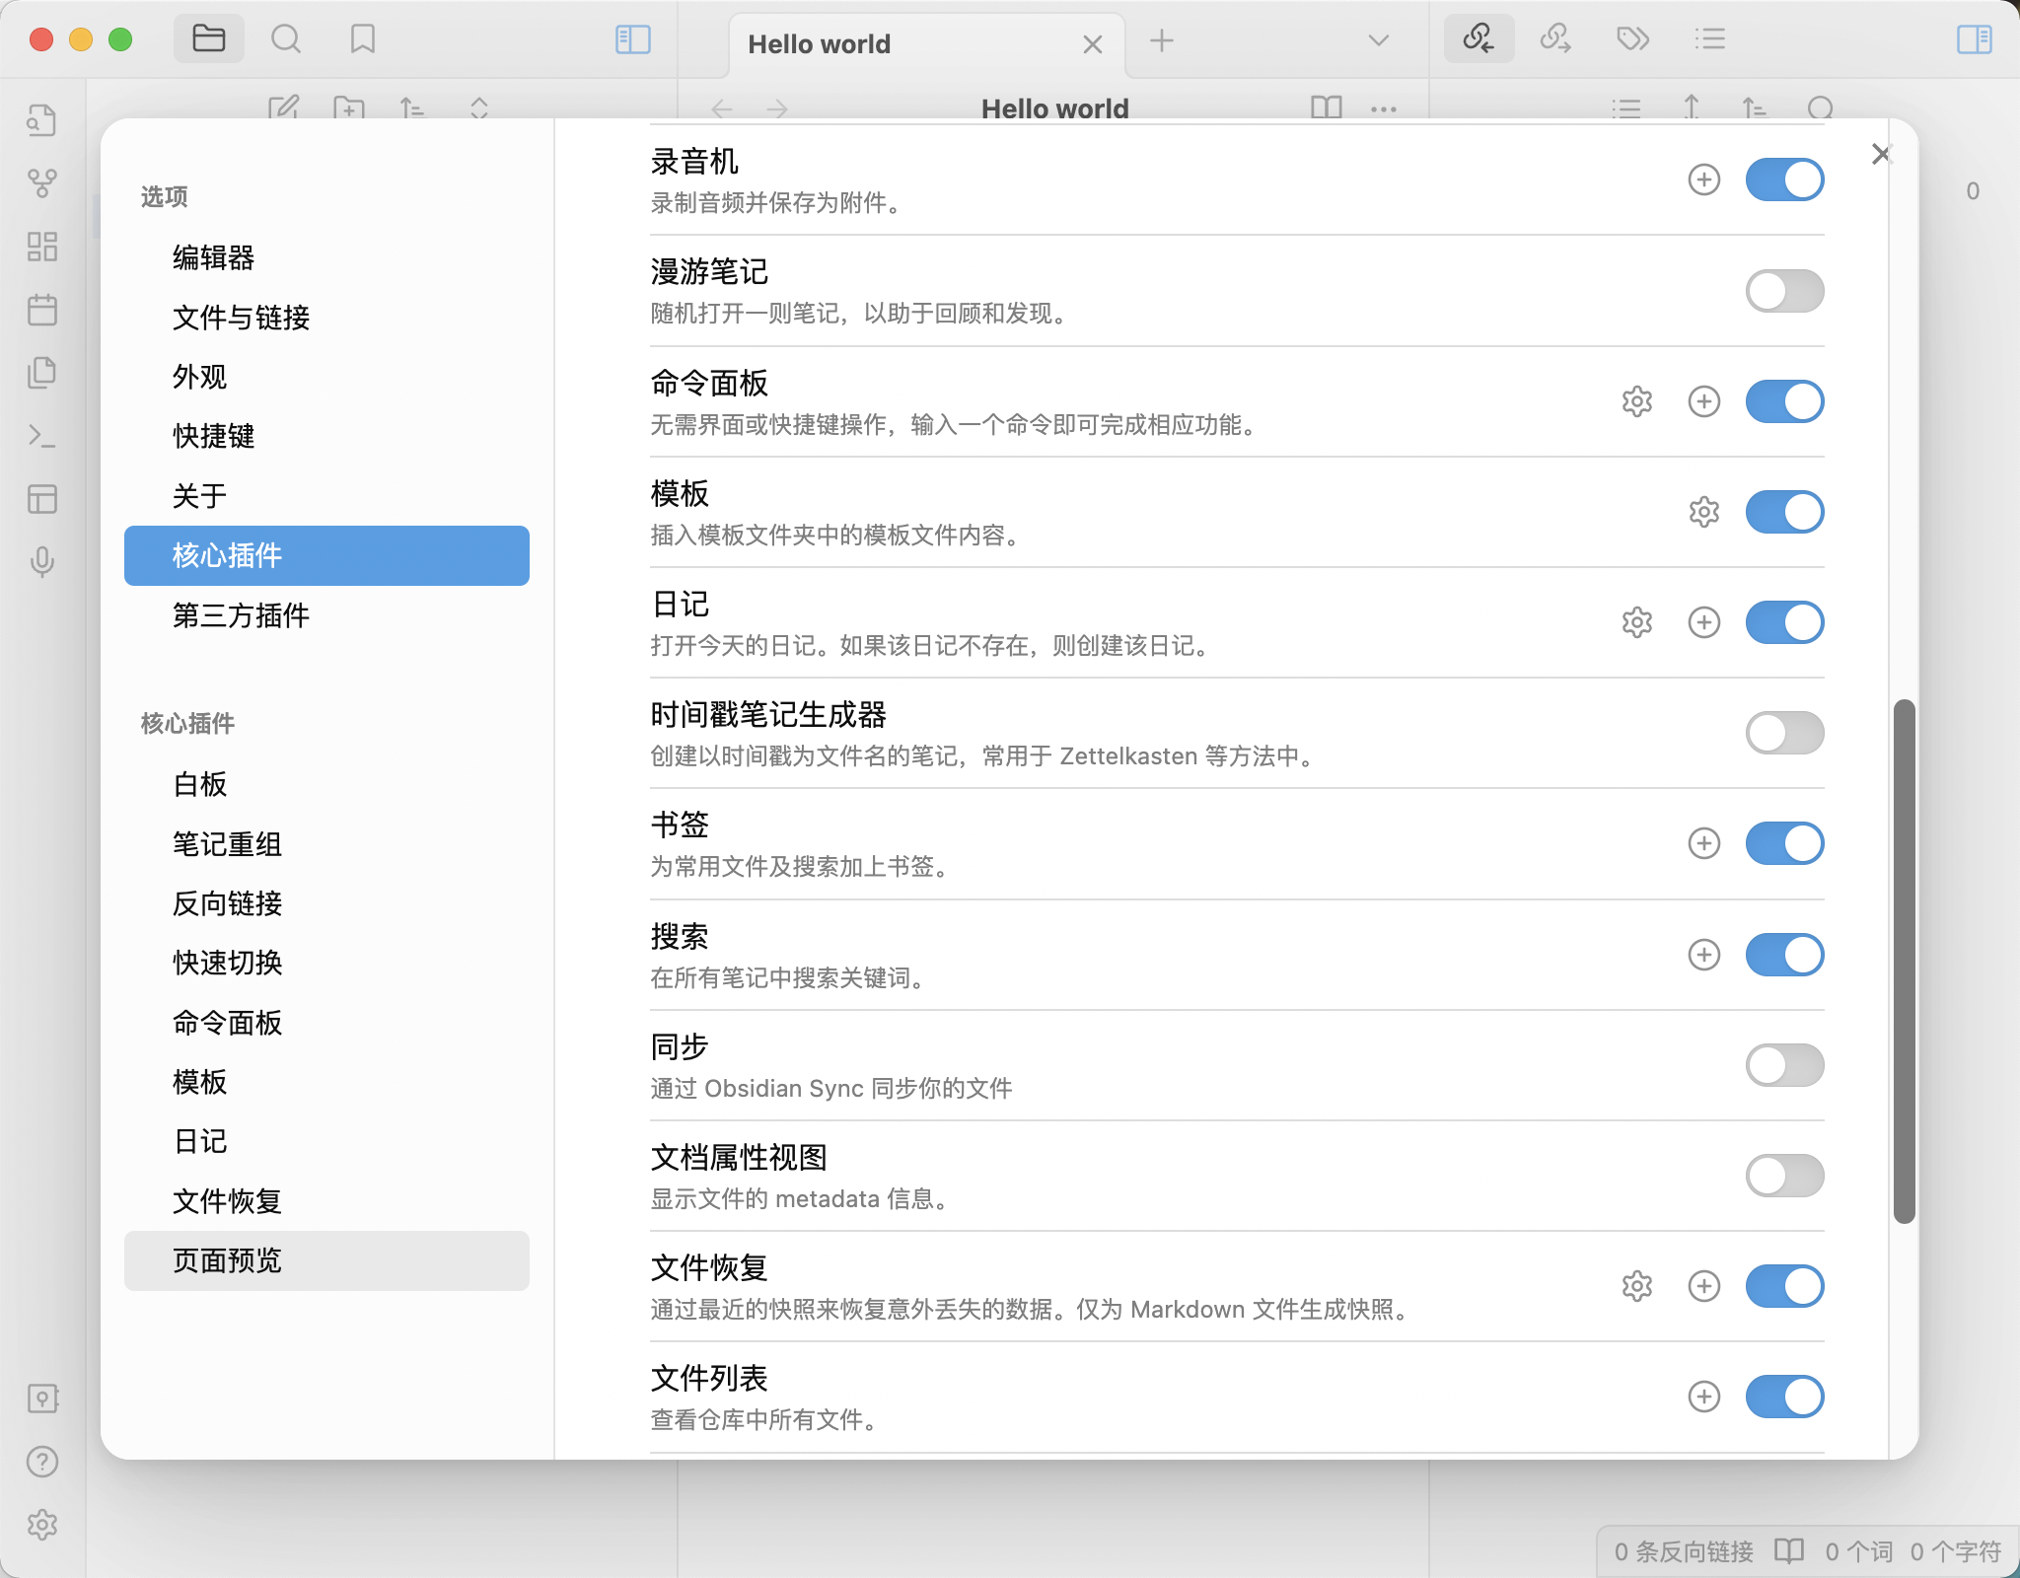Select 第三方插件 in settings sidebar

tap(241, 615)
